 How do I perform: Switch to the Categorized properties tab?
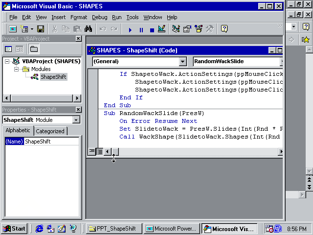50,131
